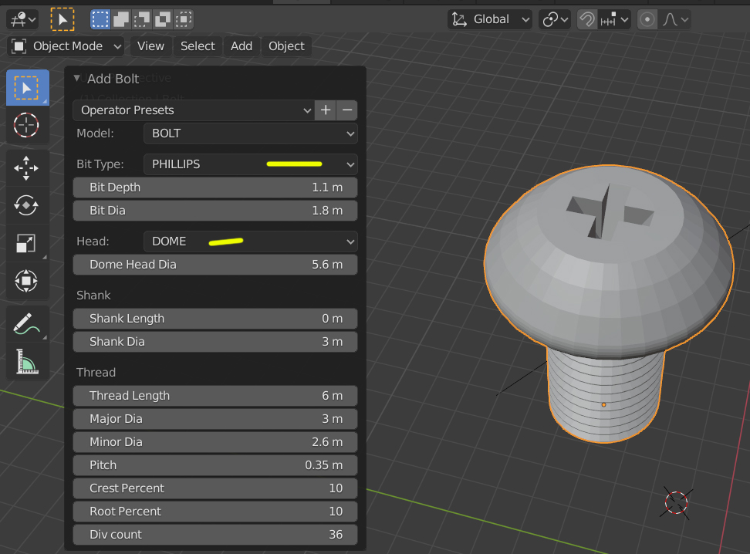Click the Thread Length field
The height and width of the screenshot is (554, 750).
(215, 396)
